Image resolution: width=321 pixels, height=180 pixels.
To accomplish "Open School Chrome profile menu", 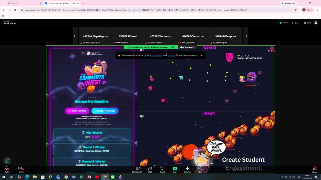I will click(x=307, y=10).
